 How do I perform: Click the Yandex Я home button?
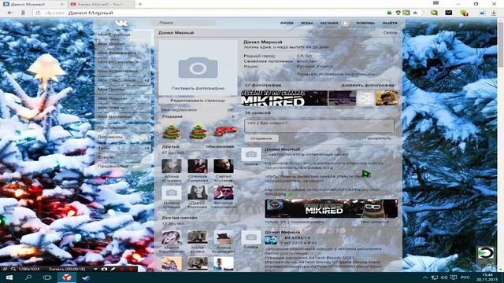click(x=23, y=13)
